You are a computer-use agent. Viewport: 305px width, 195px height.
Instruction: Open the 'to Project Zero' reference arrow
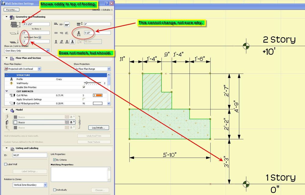point(40,37)
